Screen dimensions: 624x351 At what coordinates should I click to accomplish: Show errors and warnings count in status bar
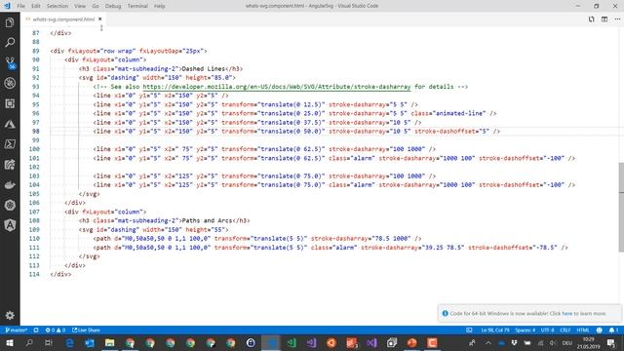(56, 331)
